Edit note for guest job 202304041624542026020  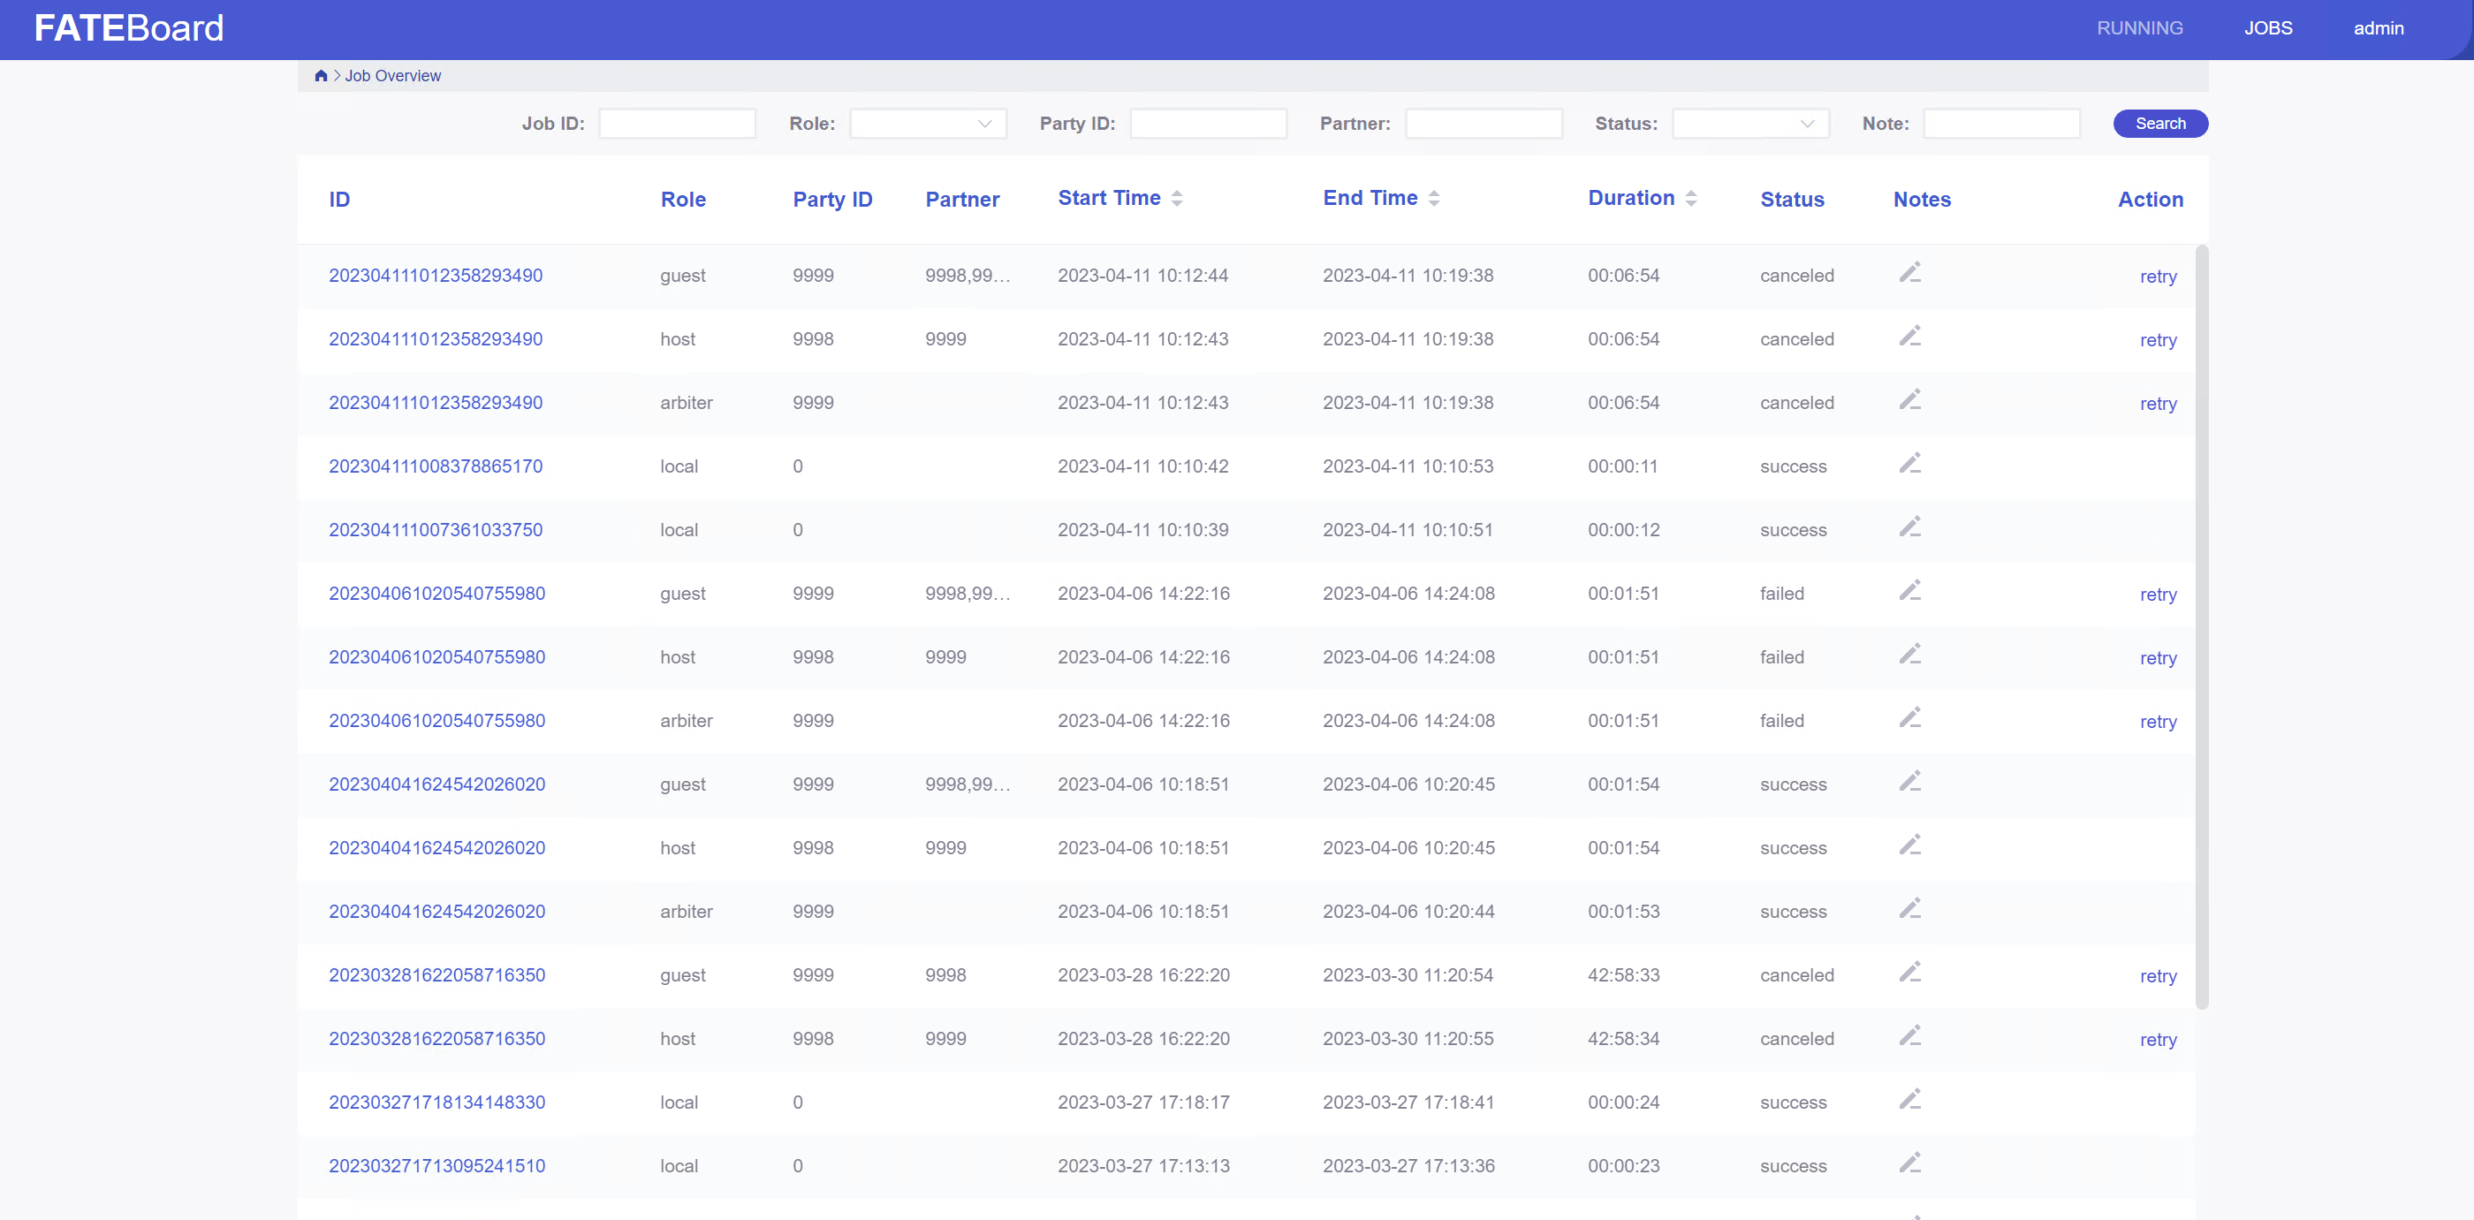point(1910,783)
